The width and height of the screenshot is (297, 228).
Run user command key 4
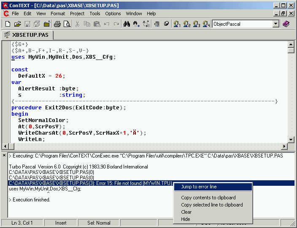pos(206,24)
